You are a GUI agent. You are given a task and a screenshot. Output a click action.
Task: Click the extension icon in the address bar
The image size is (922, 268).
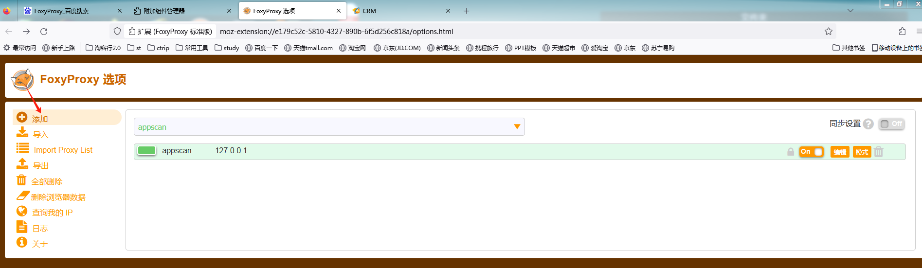point(132,32)
